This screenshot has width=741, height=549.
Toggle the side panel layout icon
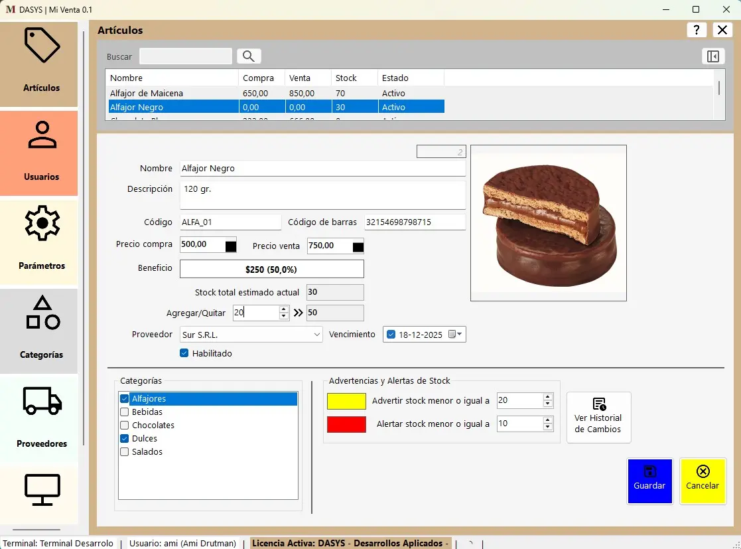(712, 56)
